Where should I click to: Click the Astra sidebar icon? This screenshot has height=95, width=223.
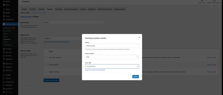4,5
